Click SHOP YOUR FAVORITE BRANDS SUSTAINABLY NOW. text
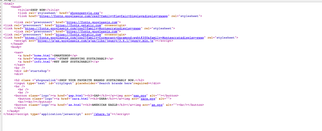The width and height of the screenshot is (322, 131). tap(97, 80)
